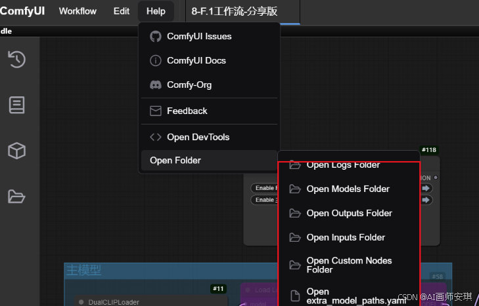This screenshot has height=306, width=479.
Task: Choose Feedback from Help menu
Action: coord(209,111)
